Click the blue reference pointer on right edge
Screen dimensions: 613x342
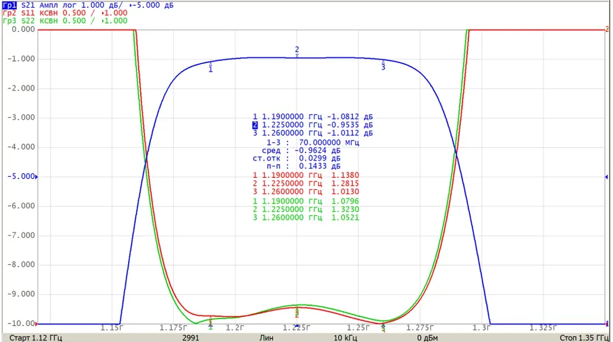click(x=606, y=177)
